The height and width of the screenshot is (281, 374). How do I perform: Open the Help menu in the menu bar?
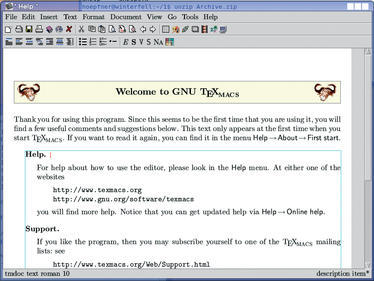tap(210, 17)
